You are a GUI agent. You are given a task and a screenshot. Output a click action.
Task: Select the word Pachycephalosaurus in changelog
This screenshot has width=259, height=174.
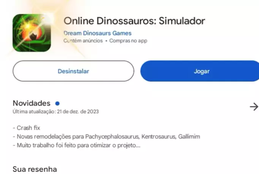112,137
